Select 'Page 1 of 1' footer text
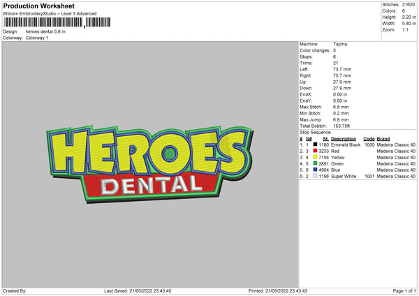Image resolution: width=419 pixels, height=296 pixels. (x=404, y=290)
